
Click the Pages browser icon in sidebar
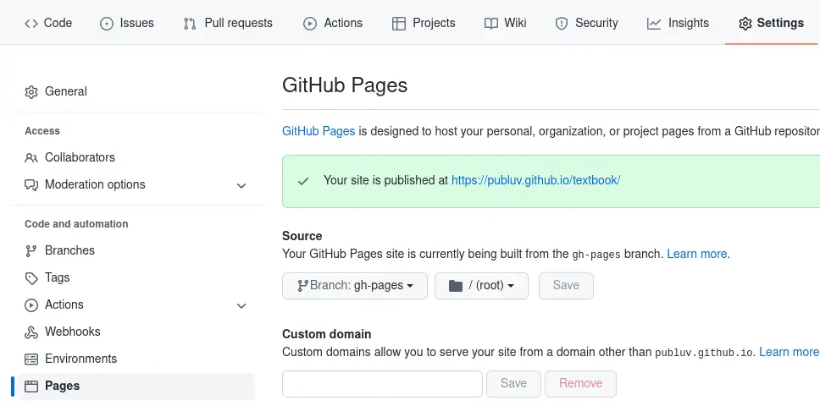coord(31,387)
